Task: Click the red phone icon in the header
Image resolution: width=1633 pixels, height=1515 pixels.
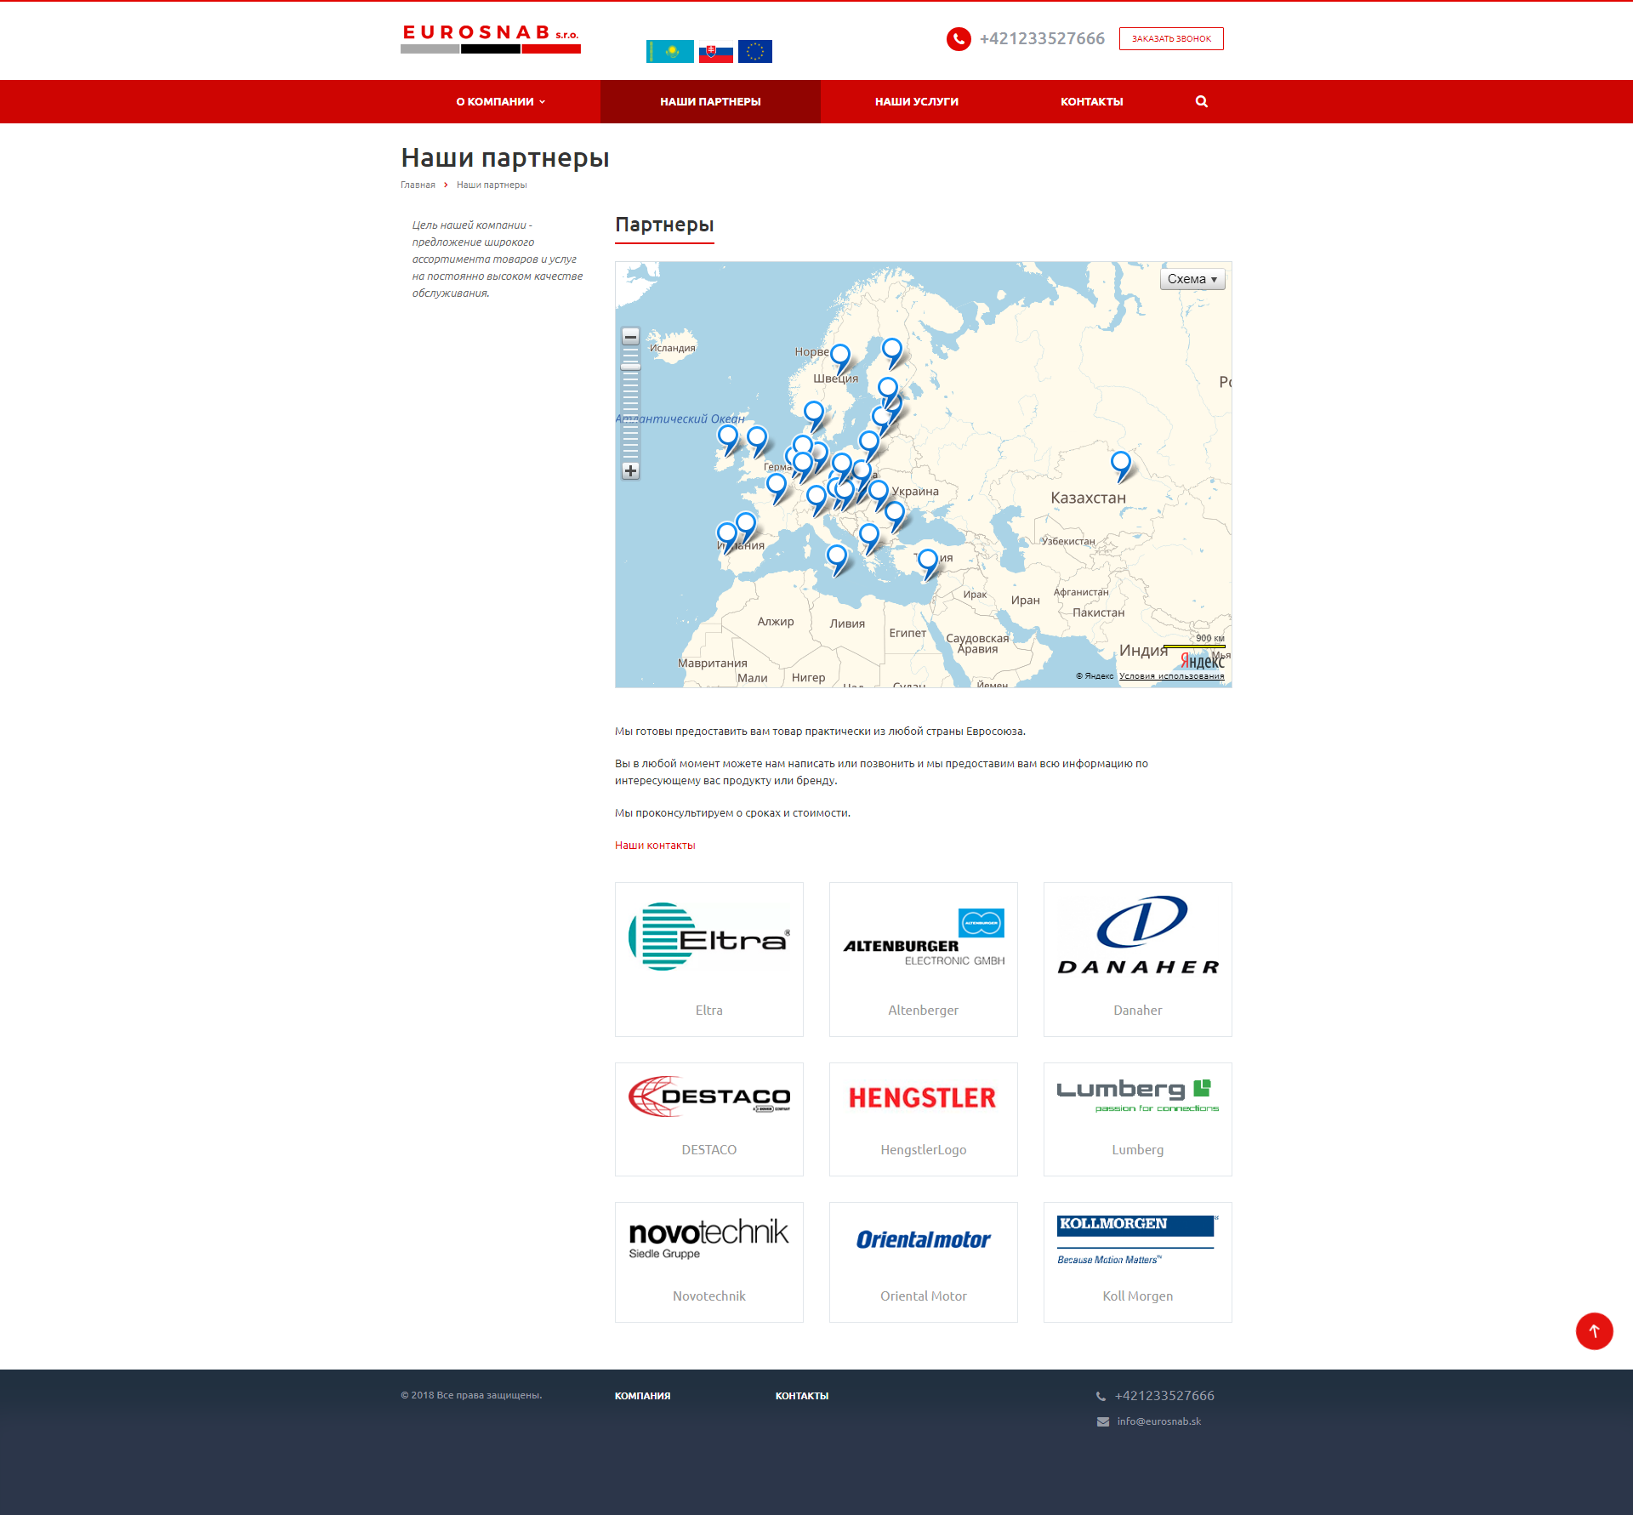Action: click(959, 39)
